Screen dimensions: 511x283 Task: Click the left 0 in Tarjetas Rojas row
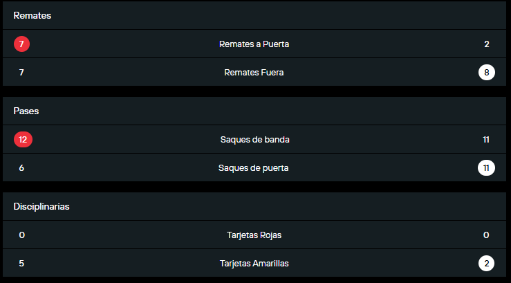pyautogui.click(x=21, y=235)
